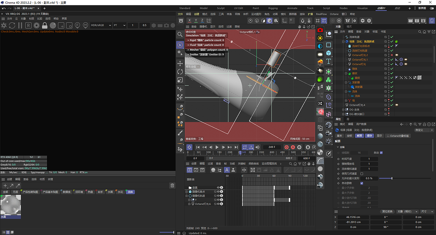The image size is (436, 235).
Task: Toggle loop playback mode in timeline controls
Action: [x=245, y=147]
